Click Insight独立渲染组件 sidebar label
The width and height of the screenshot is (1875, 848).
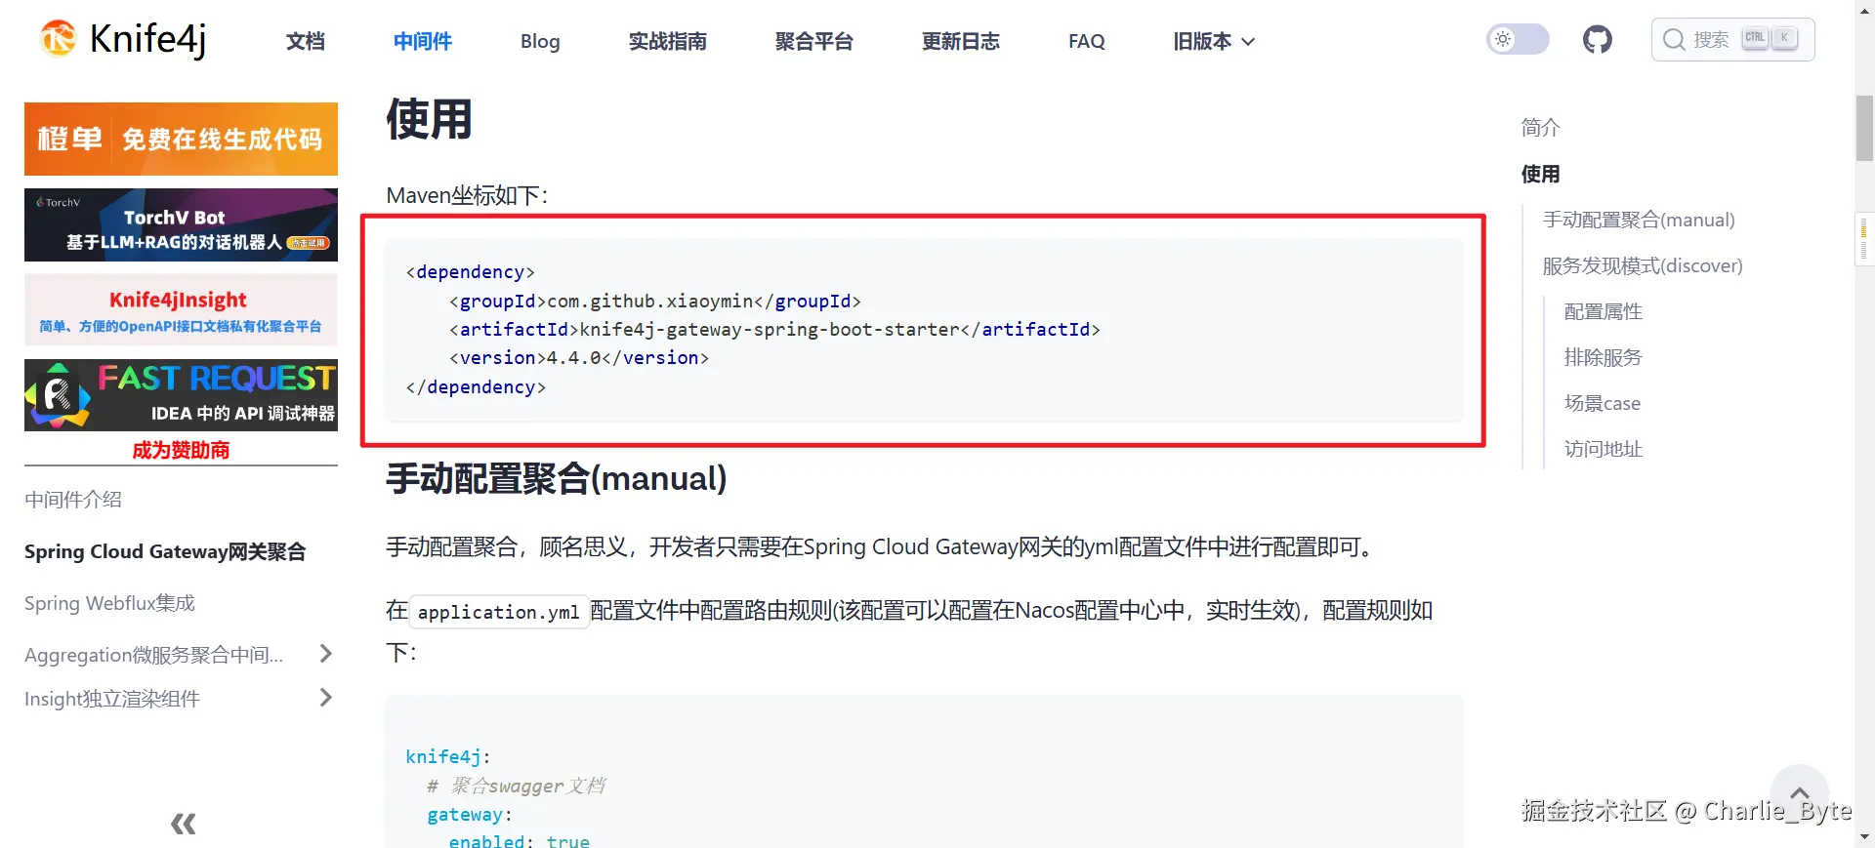point(112,699)
